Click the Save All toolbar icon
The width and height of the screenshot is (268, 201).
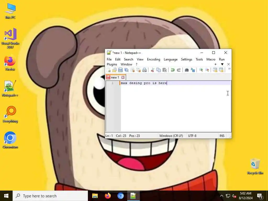click(126, 70)
